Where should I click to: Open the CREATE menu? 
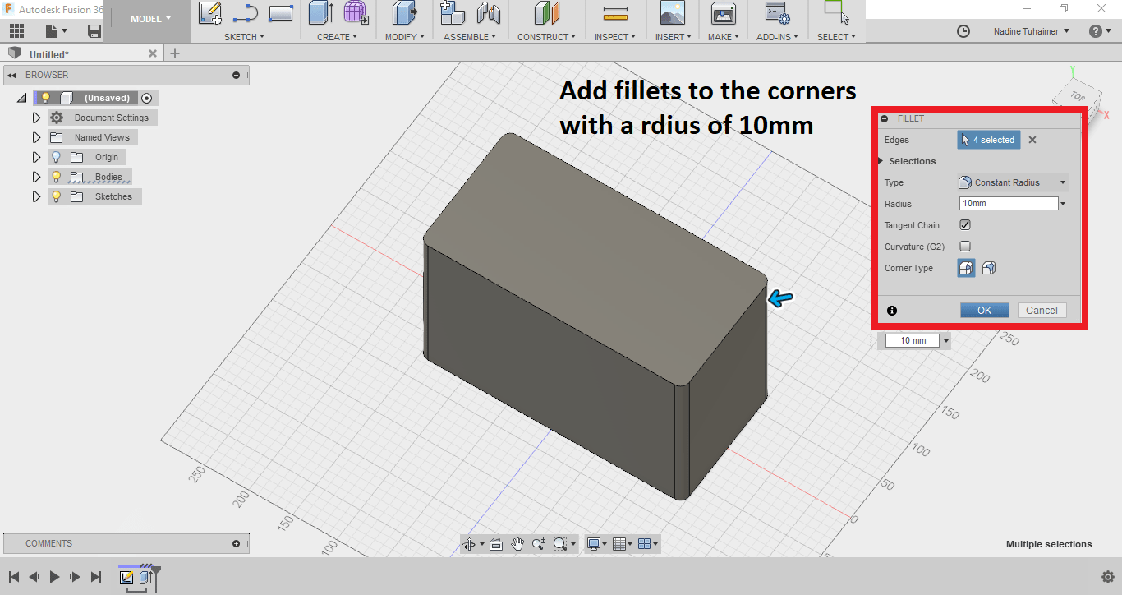point(337,37)
